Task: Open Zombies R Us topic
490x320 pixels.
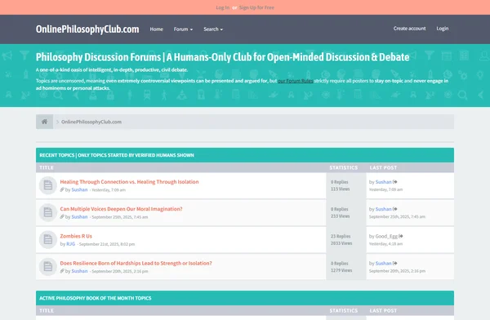Action: [76, 236]
